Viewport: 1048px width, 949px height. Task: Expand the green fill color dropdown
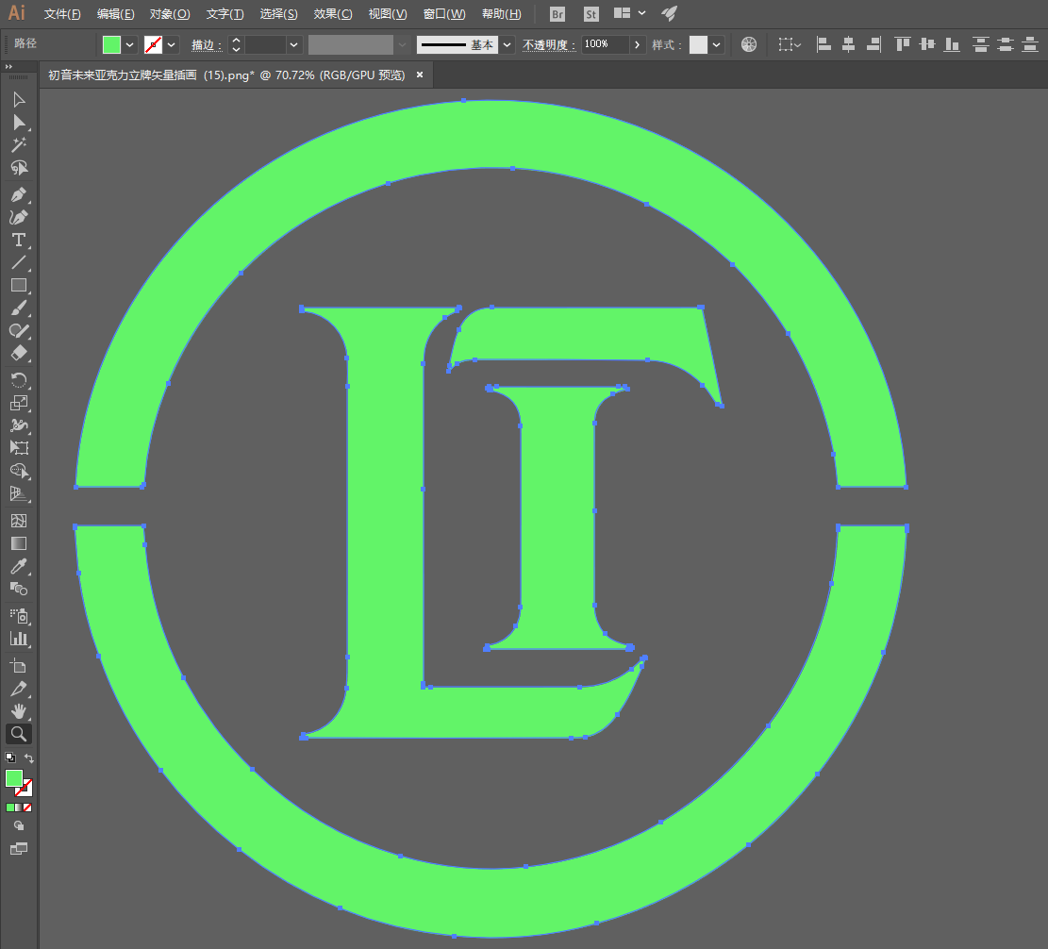pyautogui.click(x=129, y=44)
